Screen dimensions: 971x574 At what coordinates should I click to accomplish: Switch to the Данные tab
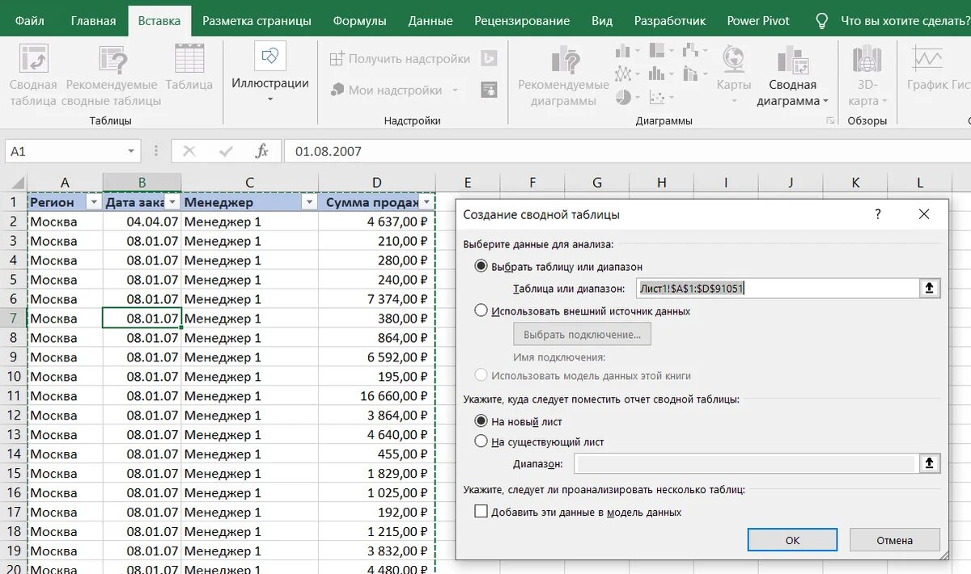coord(430,21)
